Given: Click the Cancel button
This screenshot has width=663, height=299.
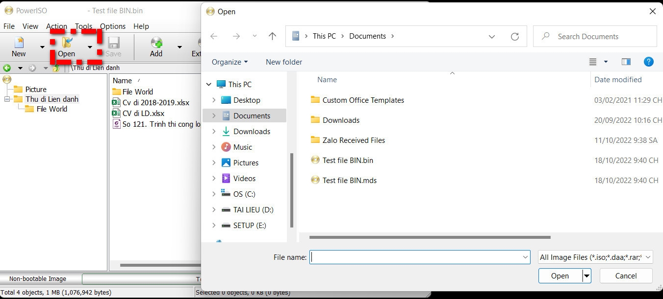Looking at the screenshot, I should tap(626, 276).
